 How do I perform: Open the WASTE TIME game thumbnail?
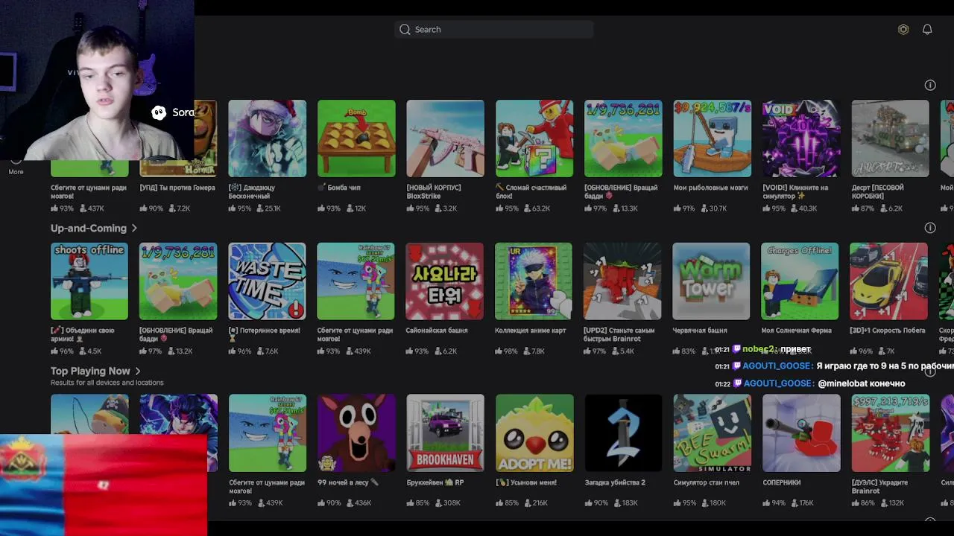(x=267, y=281)
